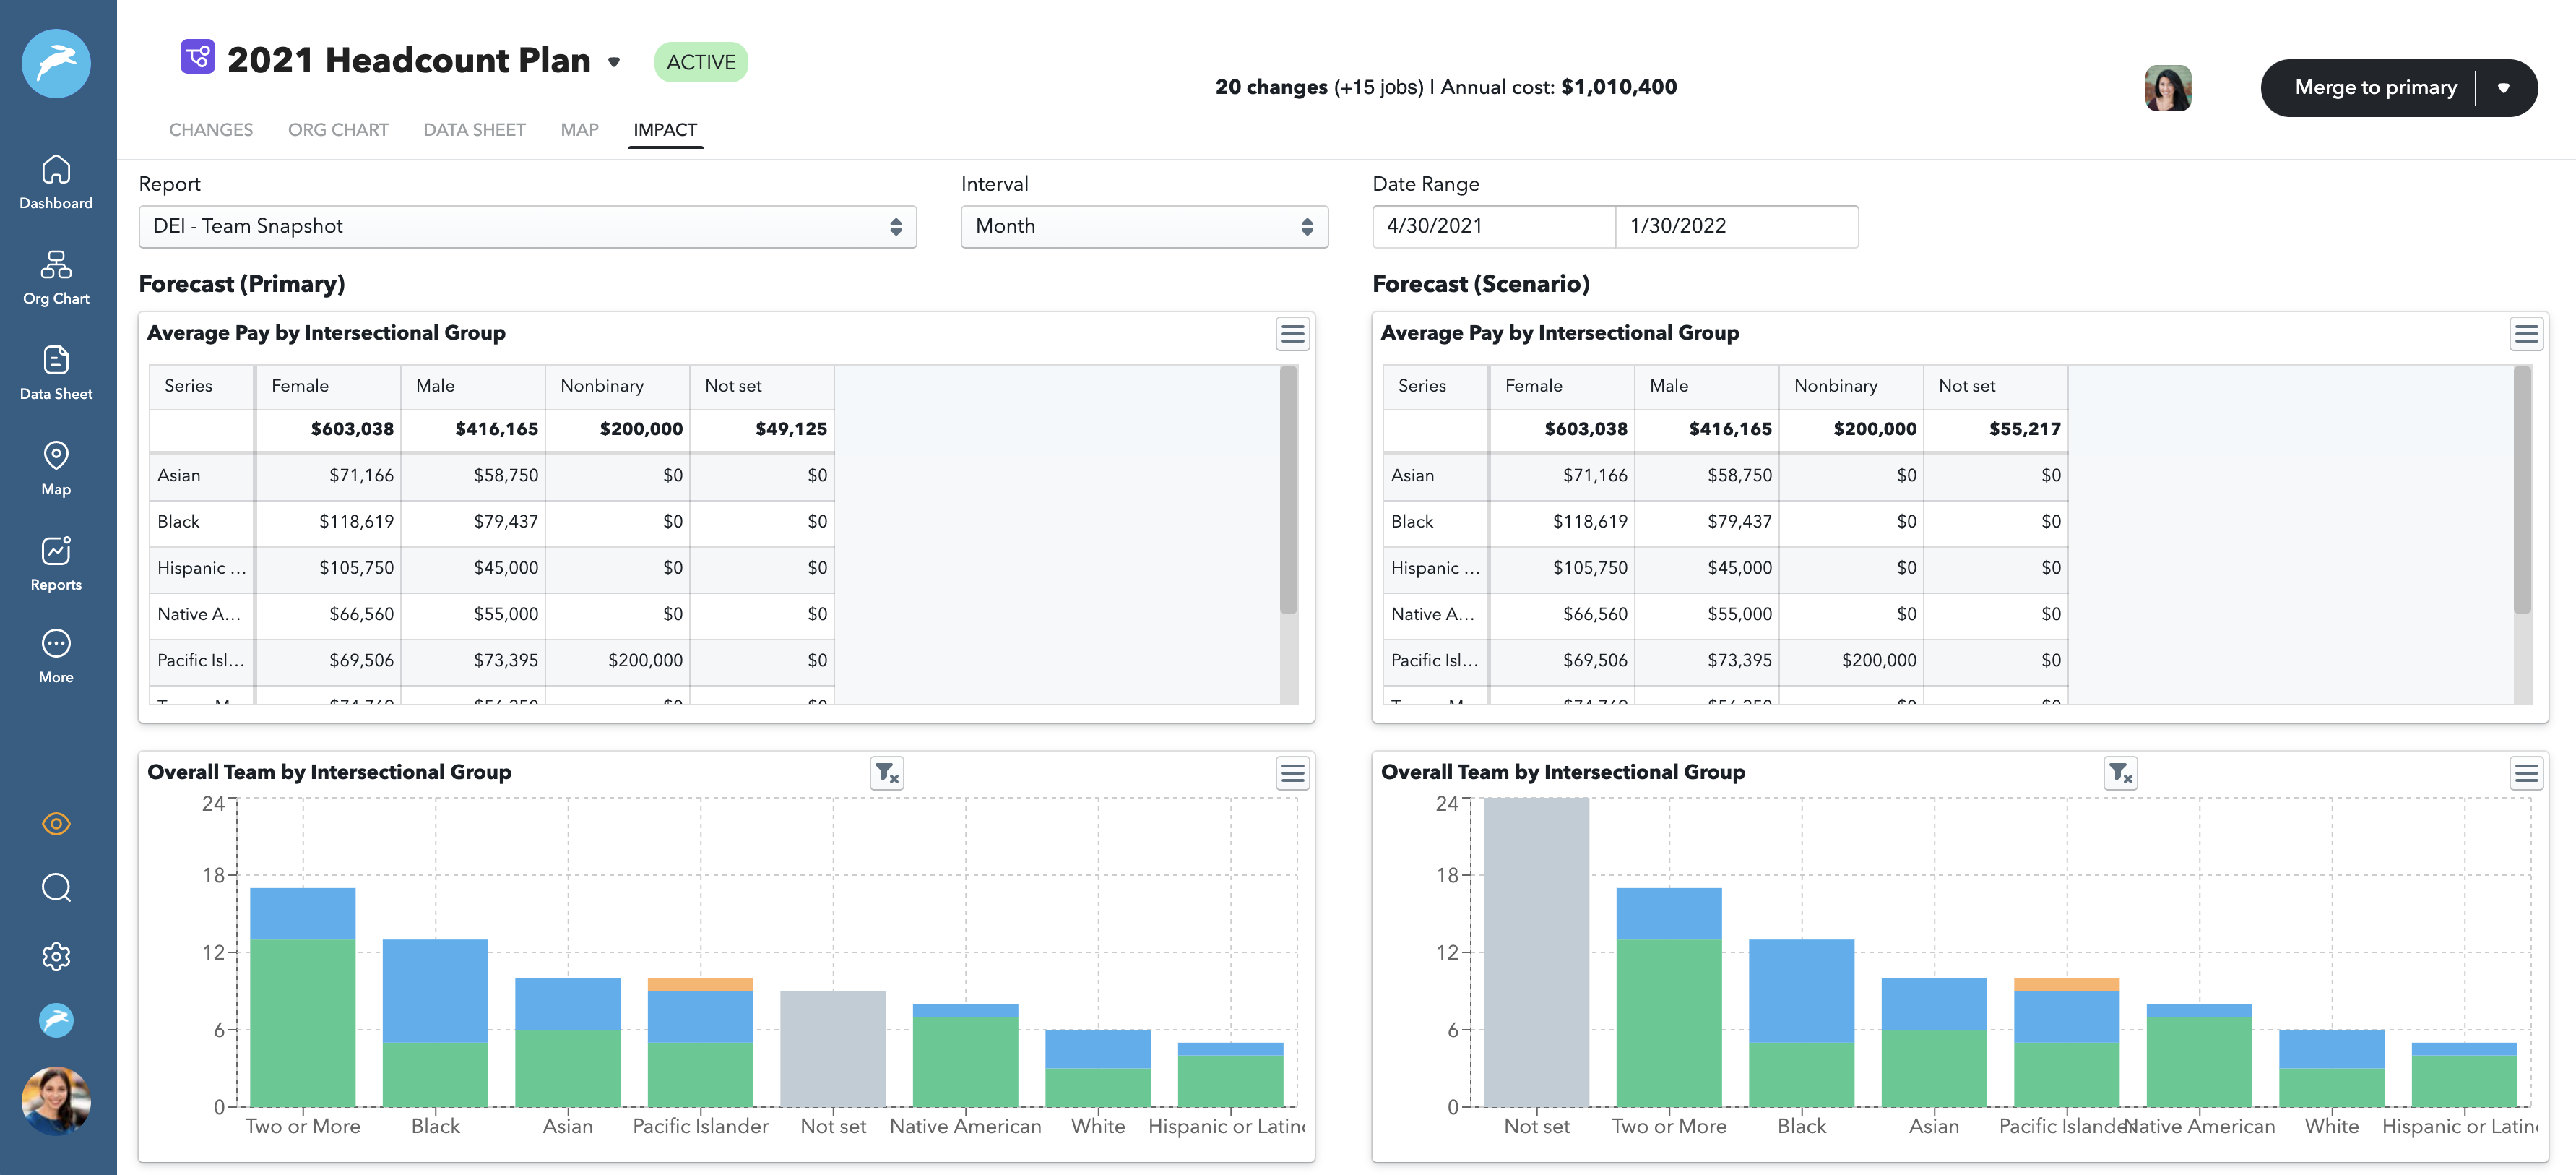Viewport: 2576px width, 1175px height.
Task: Open the Interval Month dropdown
Action: coord(1143,227)
